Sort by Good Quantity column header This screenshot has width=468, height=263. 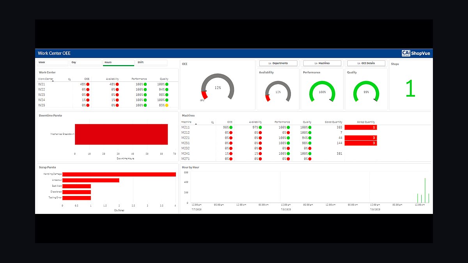[x=333, y=122]
